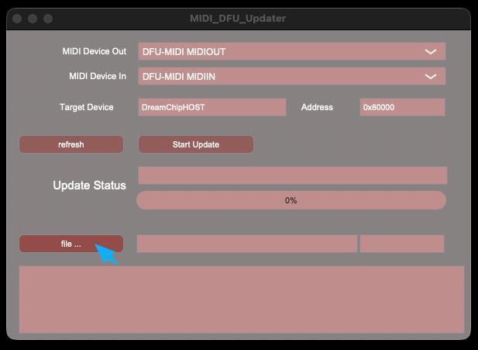
Task: Click the Address field showing 0x80000
Action: (x=401, y=107)
